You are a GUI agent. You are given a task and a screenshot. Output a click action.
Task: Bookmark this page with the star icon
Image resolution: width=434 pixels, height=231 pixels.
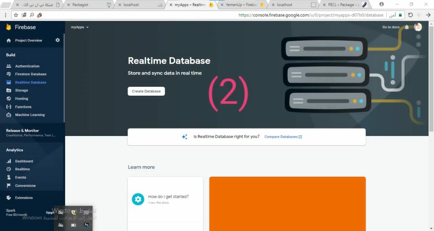[16, 15]
